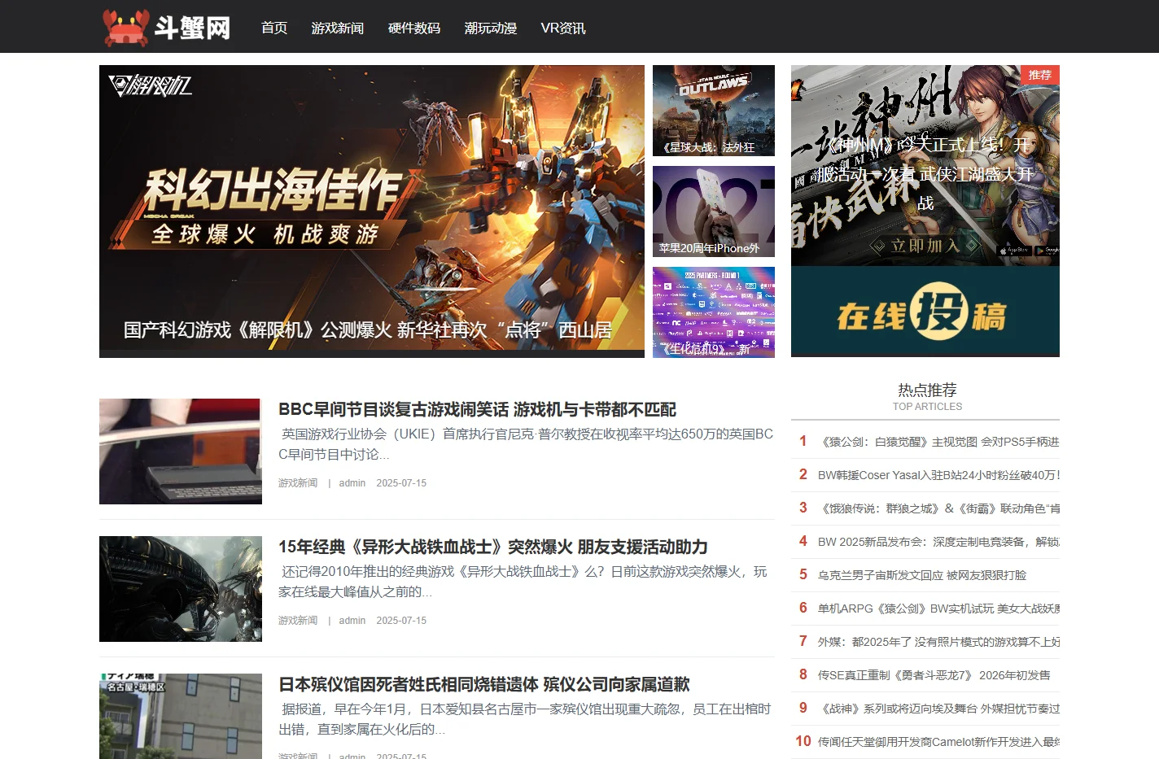Click admin author under the 异形大战铁血战士 article
This screenshot has width=1159, height=759.
[x=352, y=621]
